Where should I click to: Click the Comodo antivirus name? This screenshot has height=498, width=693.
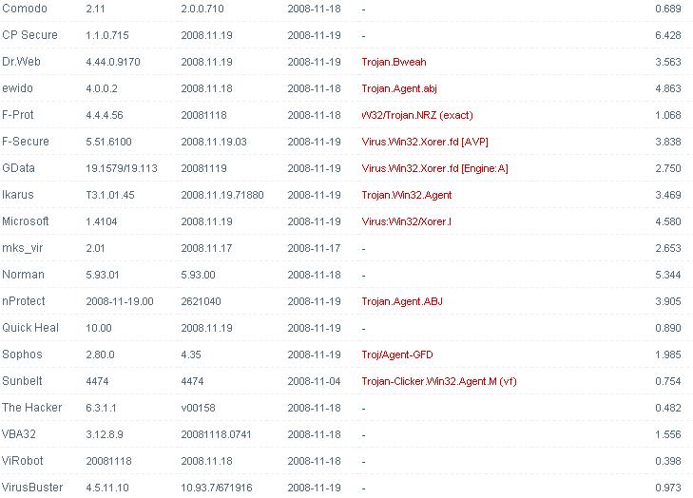[x=26, y=9]
